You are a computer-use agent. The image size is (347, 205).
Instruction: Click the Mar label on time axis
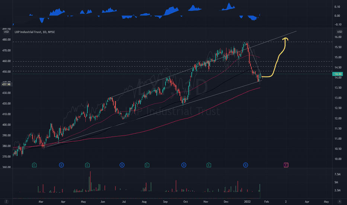click(x=41, y=202)
